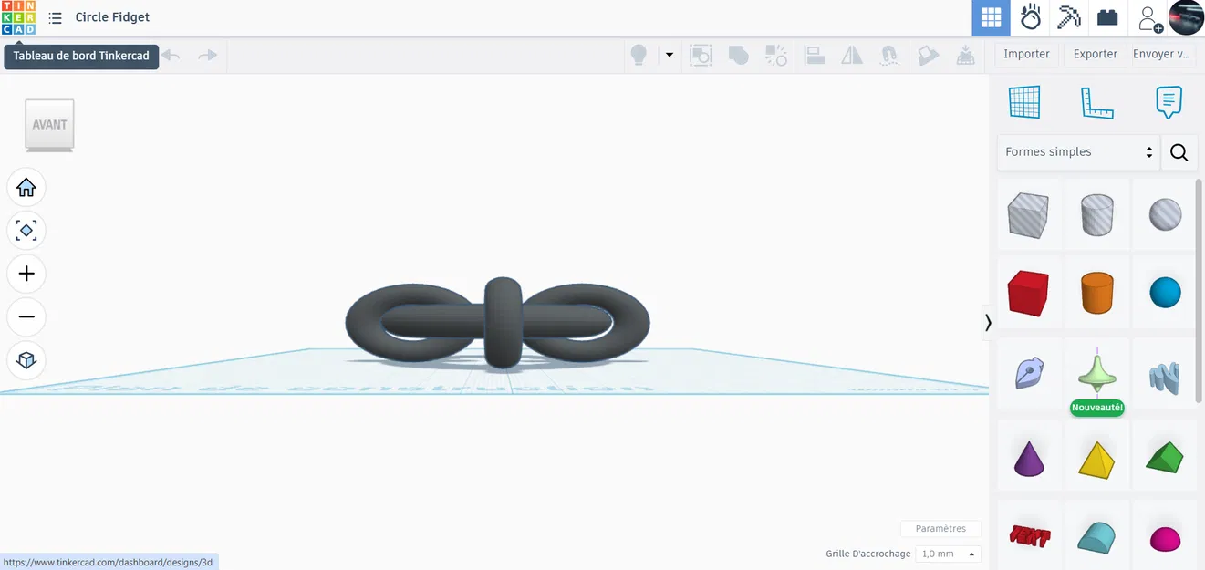Image resolution: width=1205 pixels, height=570 pixels.
Task: Switch to the Bricks editor icon
Action: click(x=1107, y=17)
